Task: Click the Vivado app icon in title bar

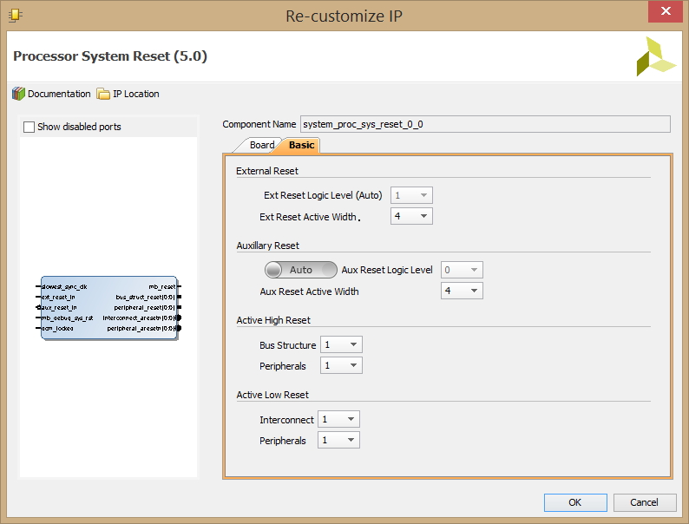Action: pyautogui.click(x=16, y=16)
